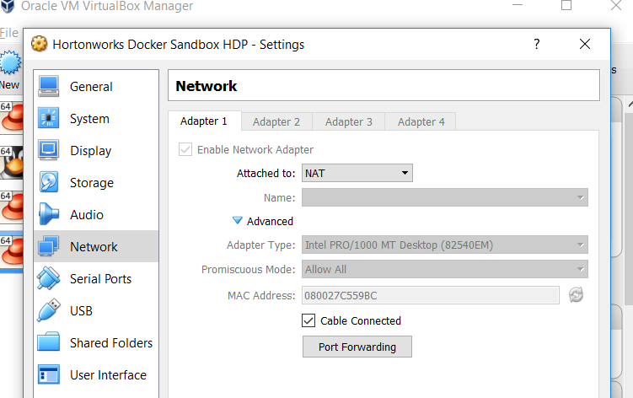This screenshot has height=398, width=633.
Task: Switch to Adapter 4 tab
Action: click(421, 121)
